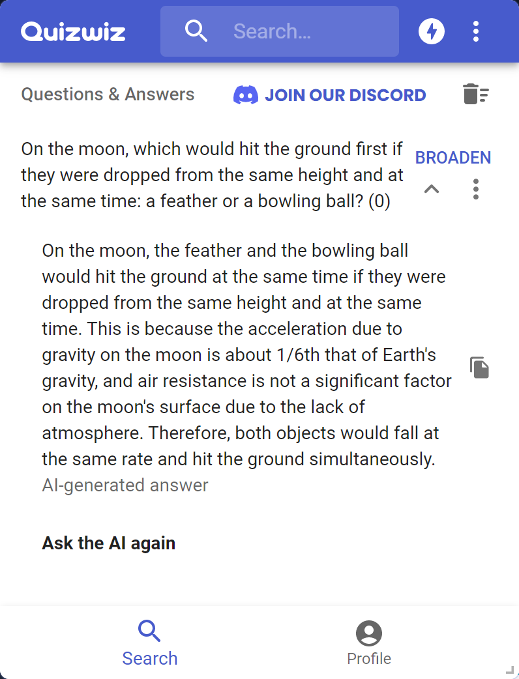
Task: Switch to the Profile tab
Action: (x=369, y=643)
